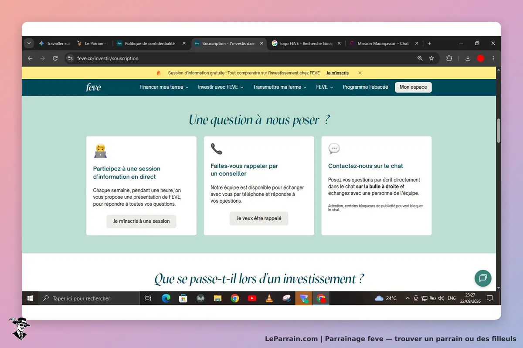Click Je m'inscris à une session button
This screenshot has width=523, height=348.
pyautogui.click(x=141, y=221)
